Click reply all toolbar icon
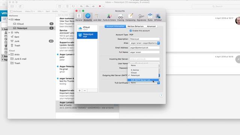 click(x=87, y=6)
